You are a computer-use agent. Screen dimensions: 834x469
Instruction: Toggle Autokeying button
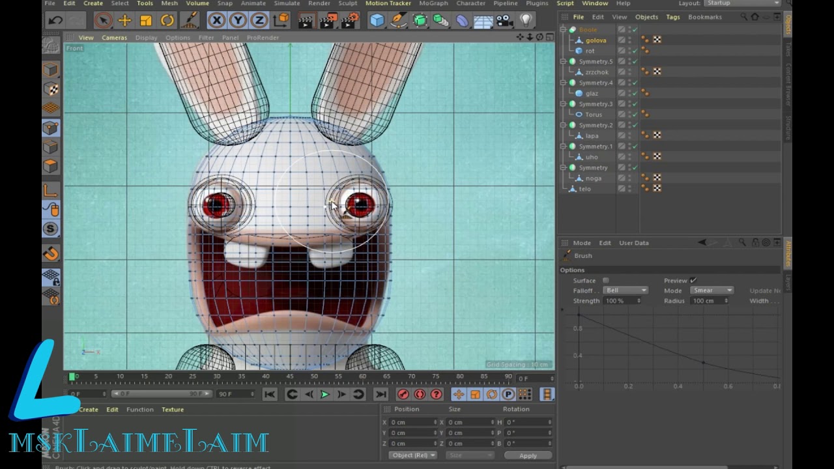pyautogui.click(x=420, y=395)
